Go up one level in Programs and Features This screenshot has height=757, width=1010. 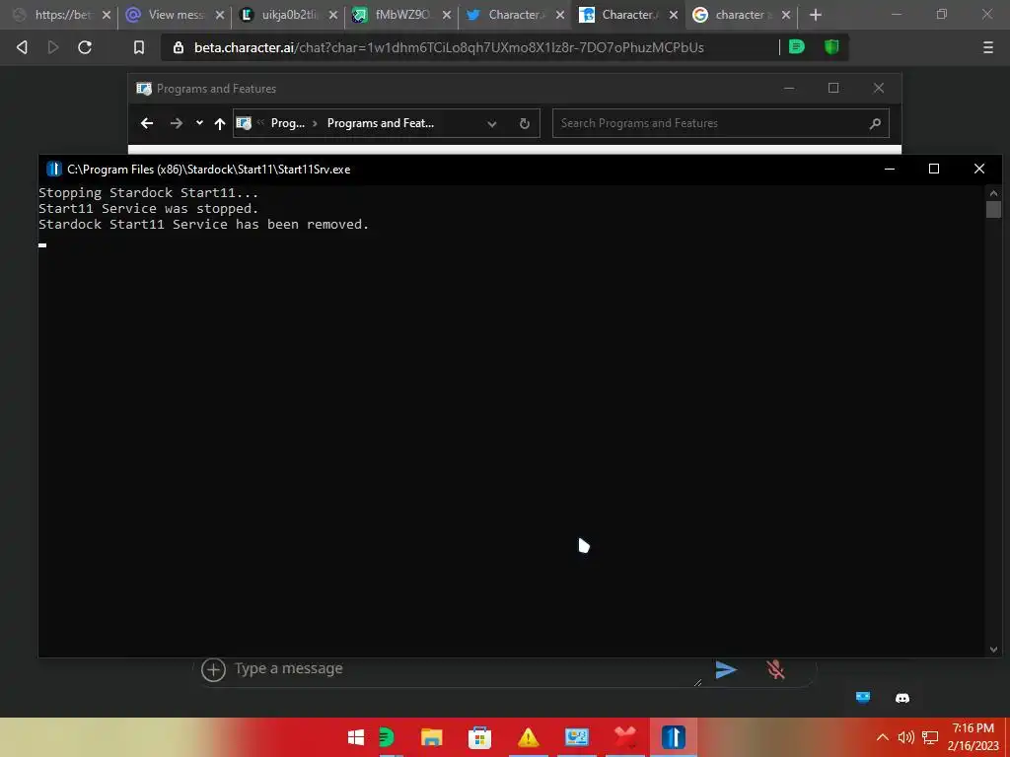(220, 123)
